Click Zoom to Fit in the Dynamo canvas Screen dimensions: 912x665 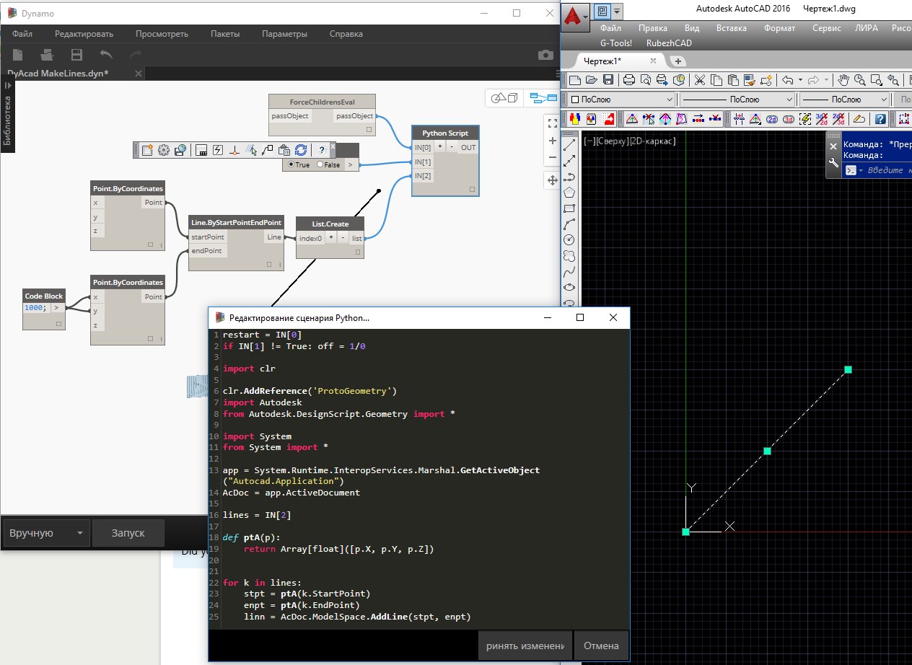pyautogui.click(x=553, y=123)
